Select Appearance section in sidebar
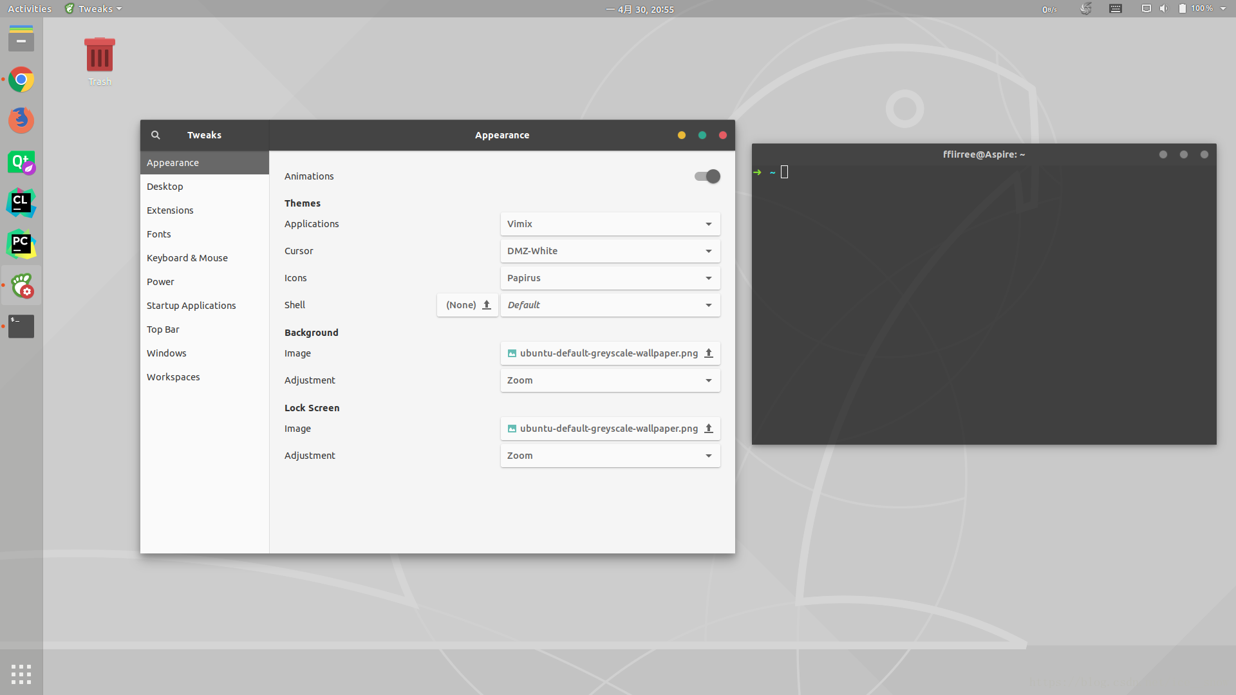Image resolution: width=1236 pixels, height=695 pixels. coord(173,162)
